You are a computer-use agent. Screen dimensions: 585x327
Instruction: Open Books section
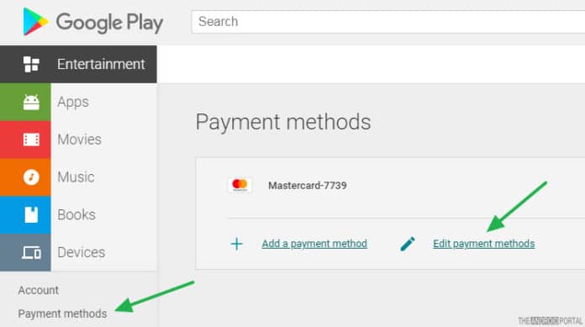click(76, 214)
